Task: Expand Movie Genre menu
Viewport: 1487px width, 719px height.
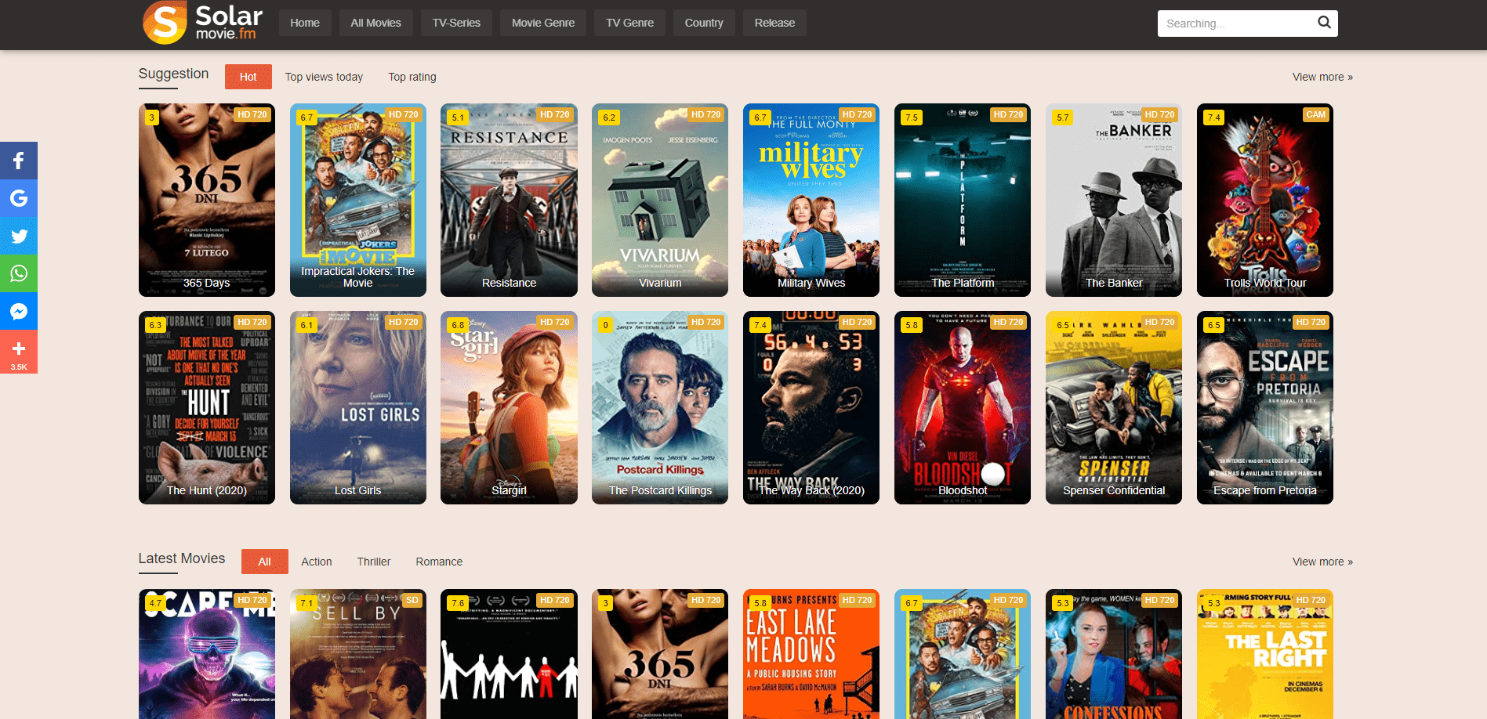Action: [x=543, y=23]
